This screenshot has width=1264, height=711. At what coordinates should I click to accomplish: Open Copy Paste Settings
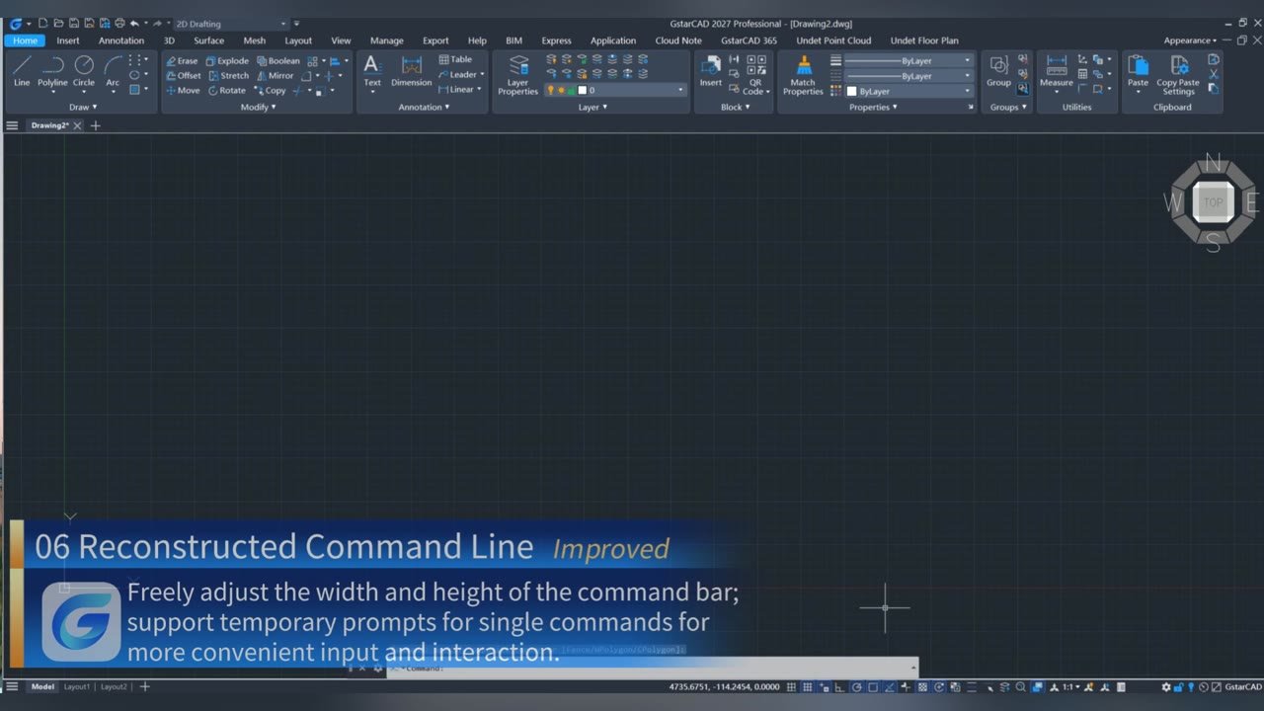[x=1178, y=75]
